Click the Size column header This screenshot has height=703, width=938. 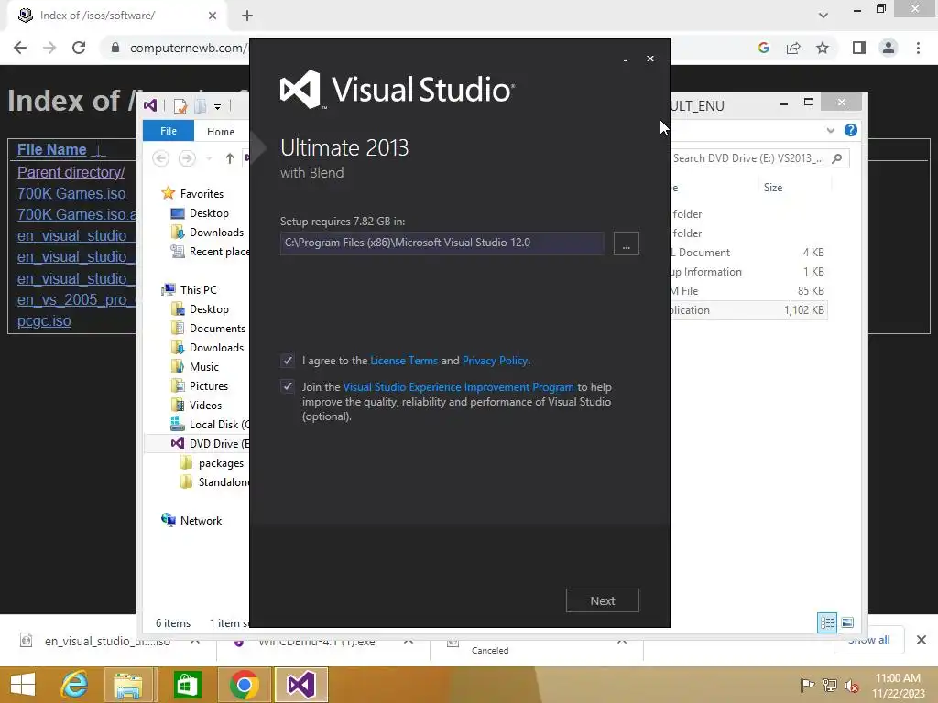(x=773, y=187)
